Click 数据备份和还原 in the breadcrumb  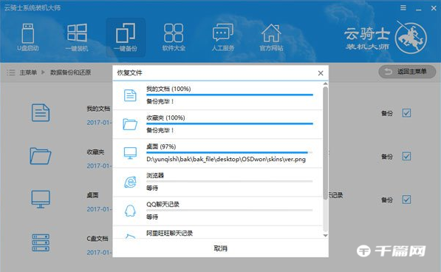pyautogui.click(x=71, y=72)
